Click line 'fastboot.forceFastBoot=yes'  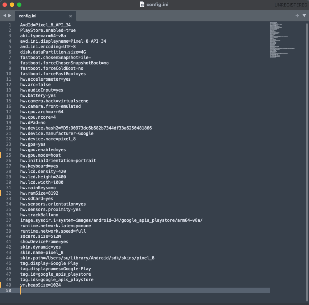click(x=53, y=74)
